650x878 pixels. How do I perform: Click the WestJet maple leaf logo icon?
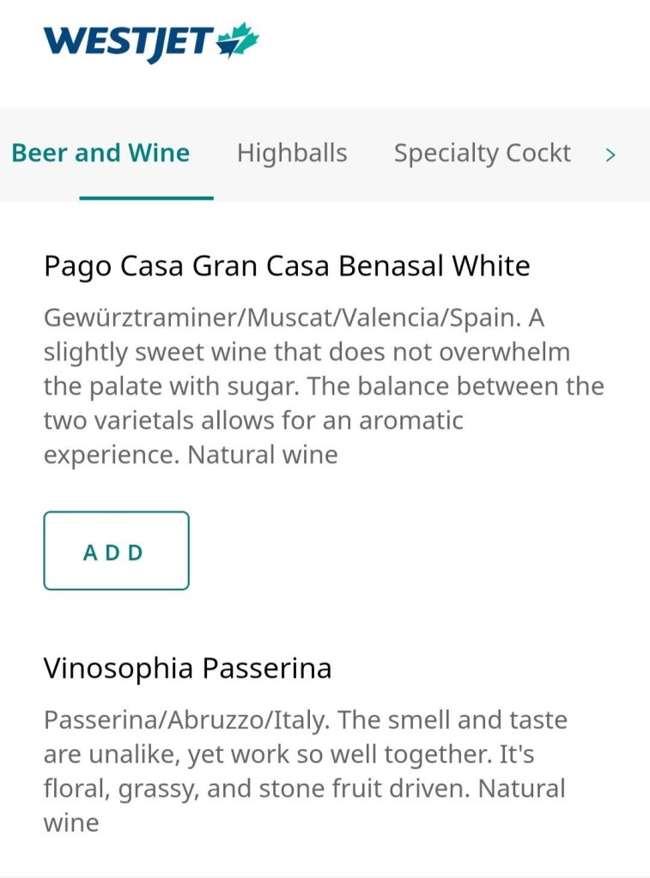[x=239, y=40]
